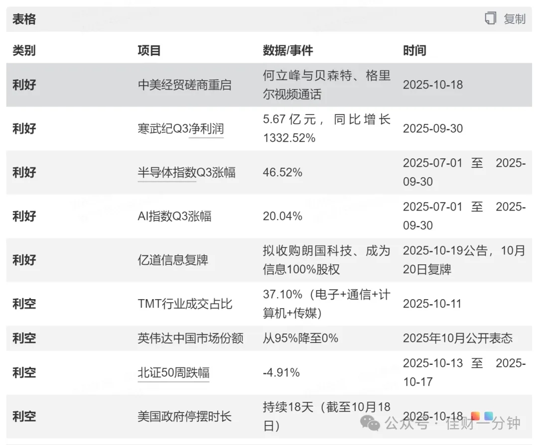Click the 持续18天 cell
Viewport: 538px width, 445px height.
click(327, 416)
